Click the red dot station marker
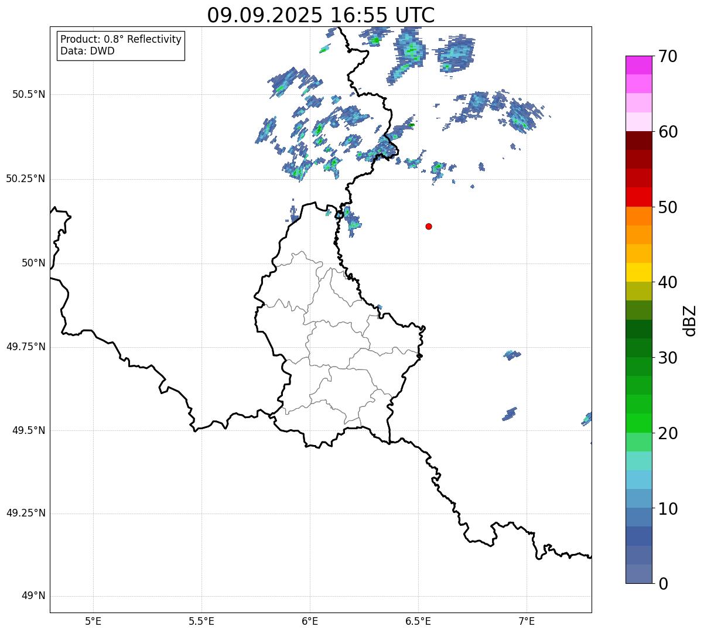Image resolution: width=704 pixels, height=633 pixels. 429,227
